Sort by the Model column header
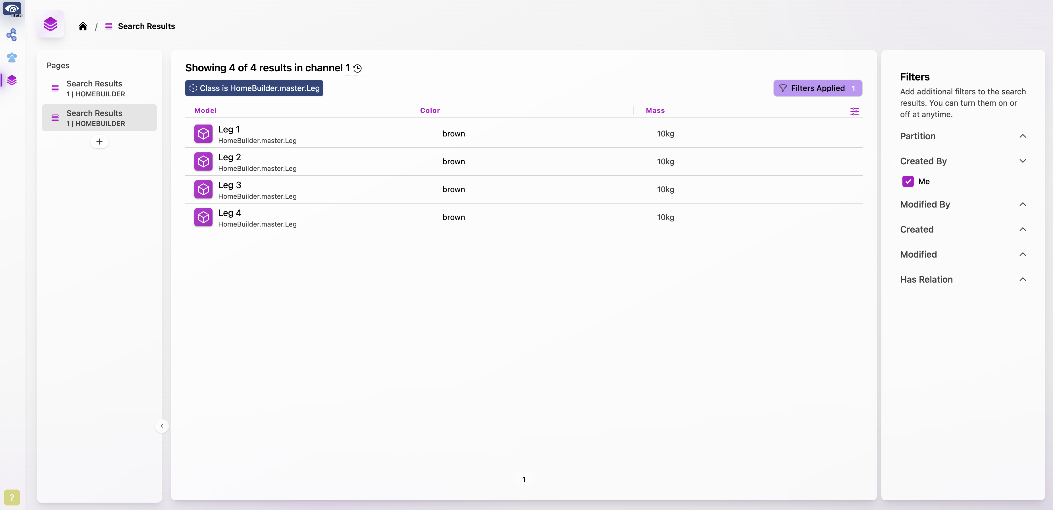This screenshot has width=1053, height=510. tap(206, 110)
